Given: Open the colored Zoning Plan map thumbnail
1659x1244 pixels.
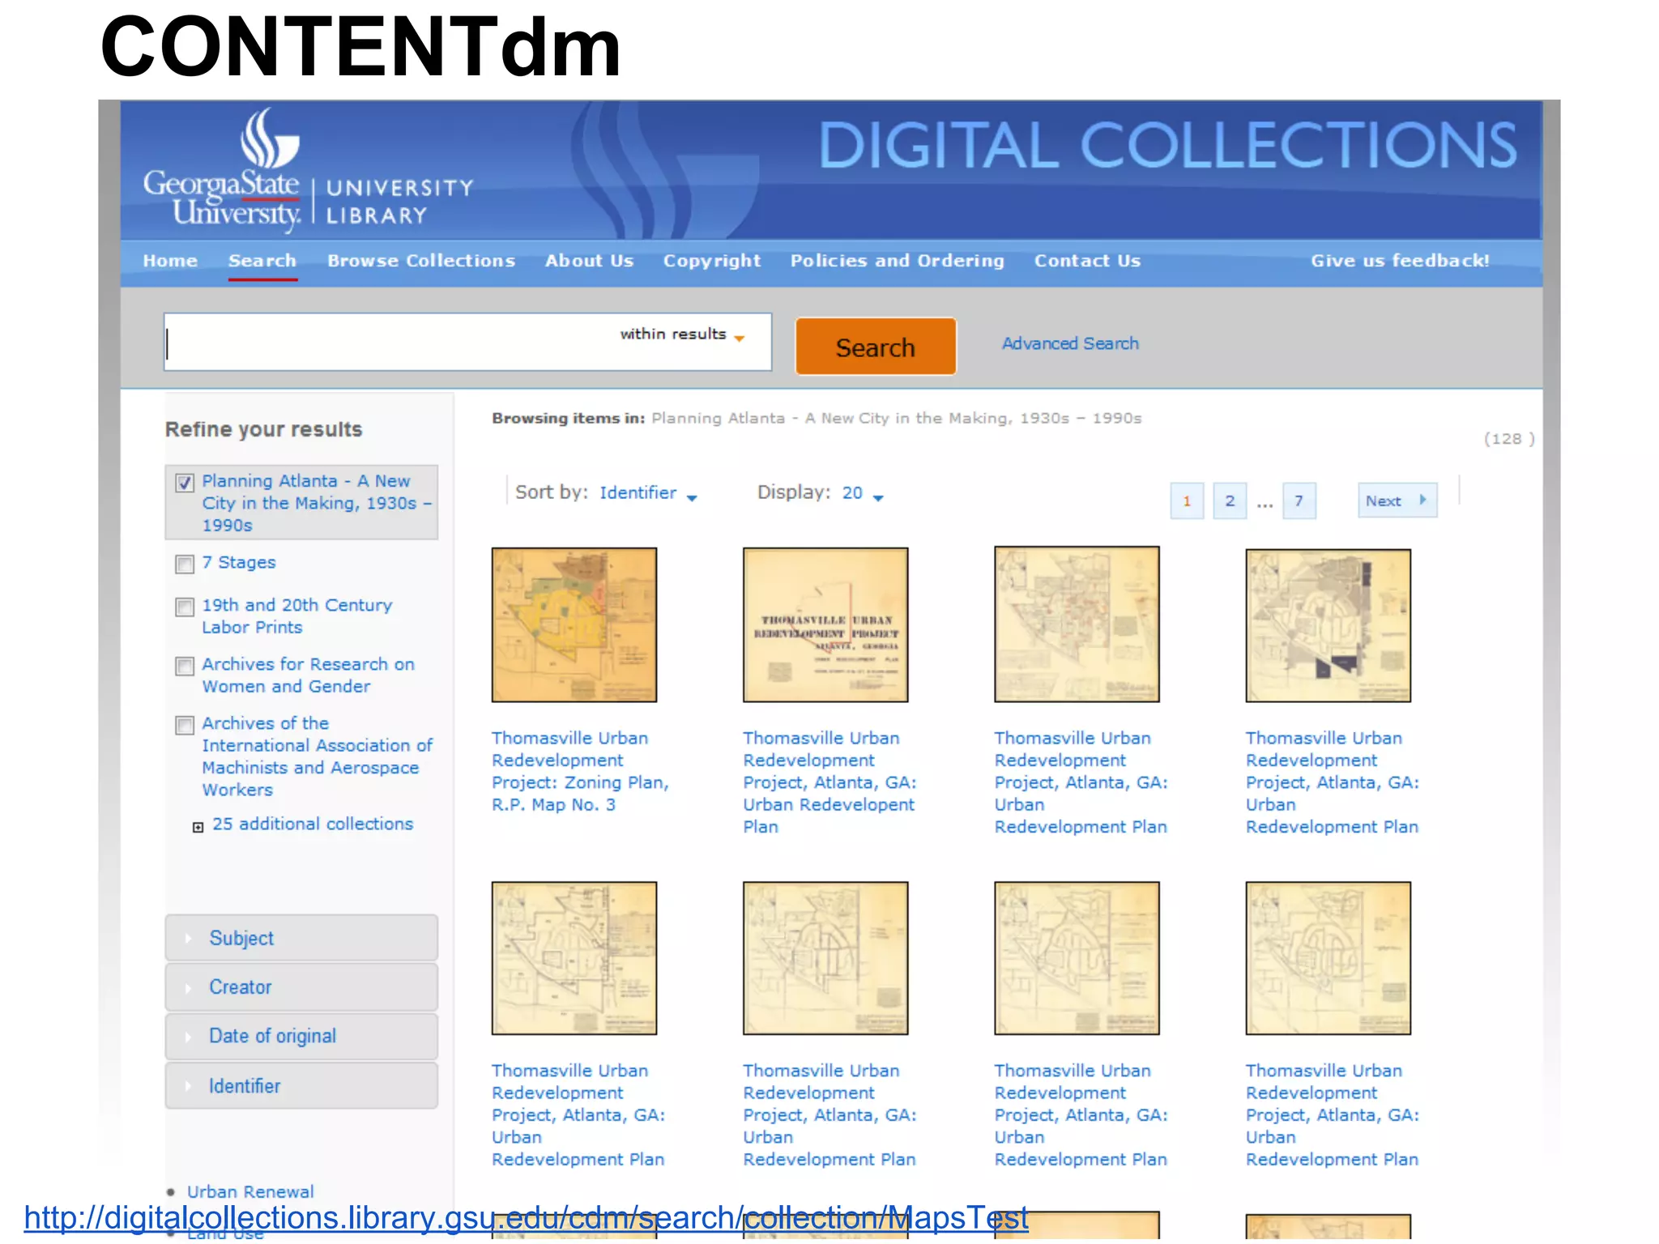Looking at the screenshot, I should 574,624.
